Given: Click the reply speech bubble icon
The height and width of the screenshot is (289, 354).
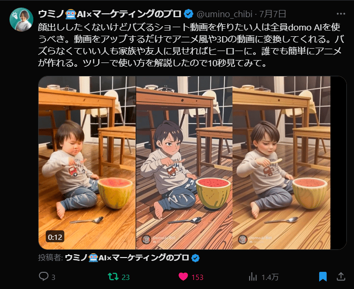Looking at the screenshot, I should click(43, 277).
